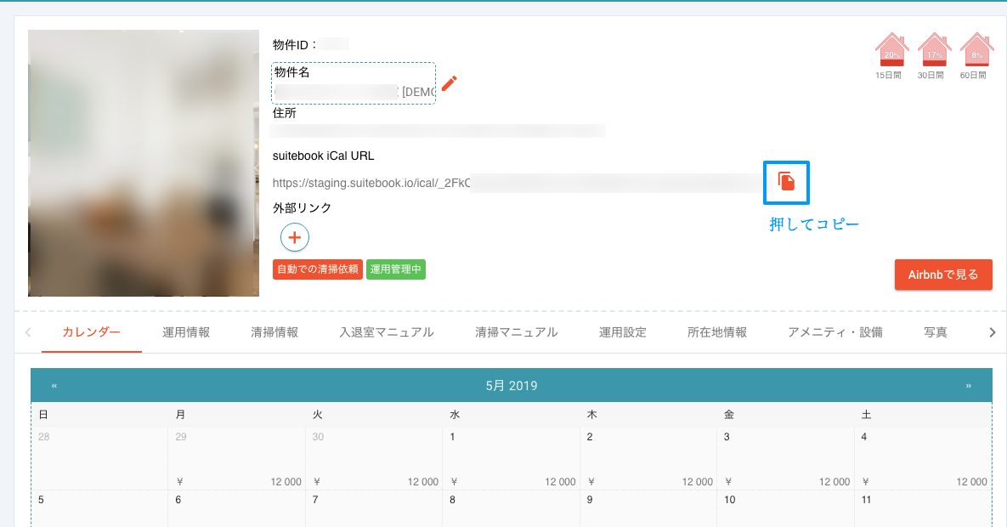Add an external link with plus icon
Viewport: 1007px width, 527px height.
coord(295,237)
